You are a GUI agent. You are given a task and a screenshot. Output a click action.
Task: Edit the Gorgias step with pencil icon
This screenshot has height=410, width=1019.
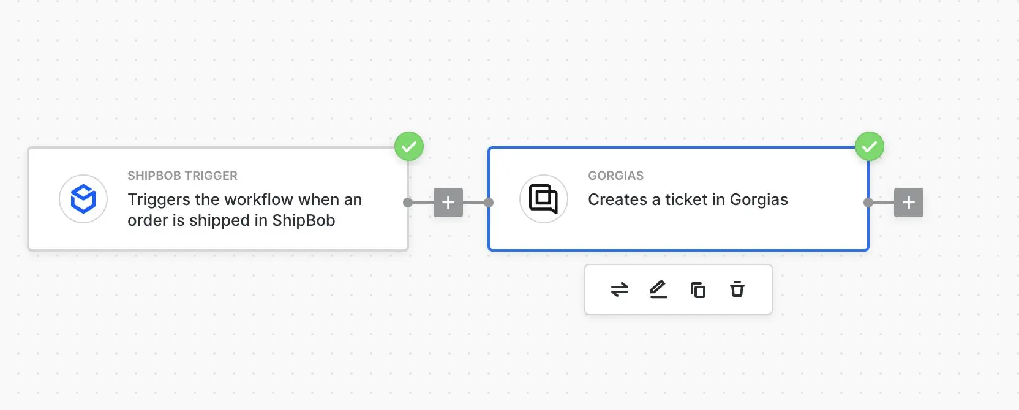(658, 289)
